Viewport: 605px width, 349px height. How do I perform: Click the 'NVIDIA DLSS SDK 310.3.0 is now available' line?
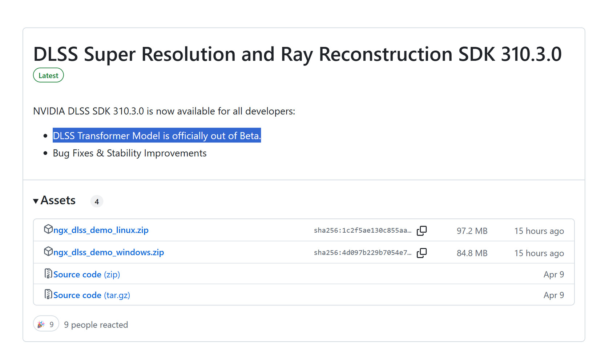(x=164, y=111)
